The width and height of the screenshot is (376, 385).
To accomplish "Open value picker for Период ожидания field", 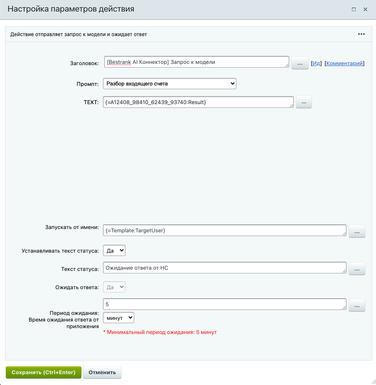I will (357, 305).
